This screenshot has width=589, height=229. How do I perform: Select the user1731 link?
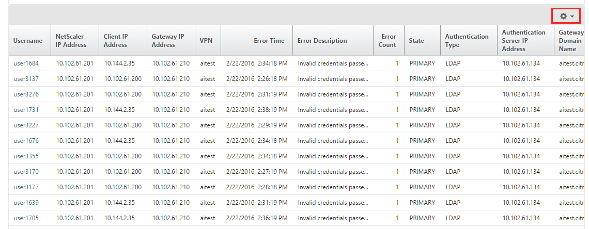coord(26,110)
